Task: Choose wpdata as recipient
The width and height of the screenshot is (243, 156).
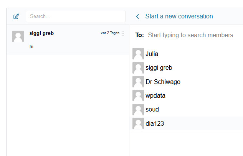Action: (x=156, y=95)
